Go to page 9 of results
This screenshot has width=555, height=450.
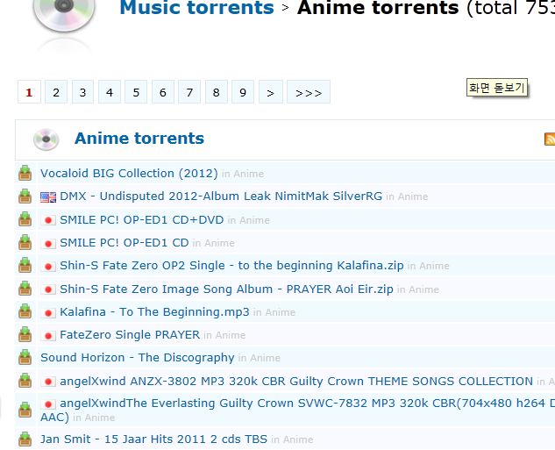click(243, 92)
